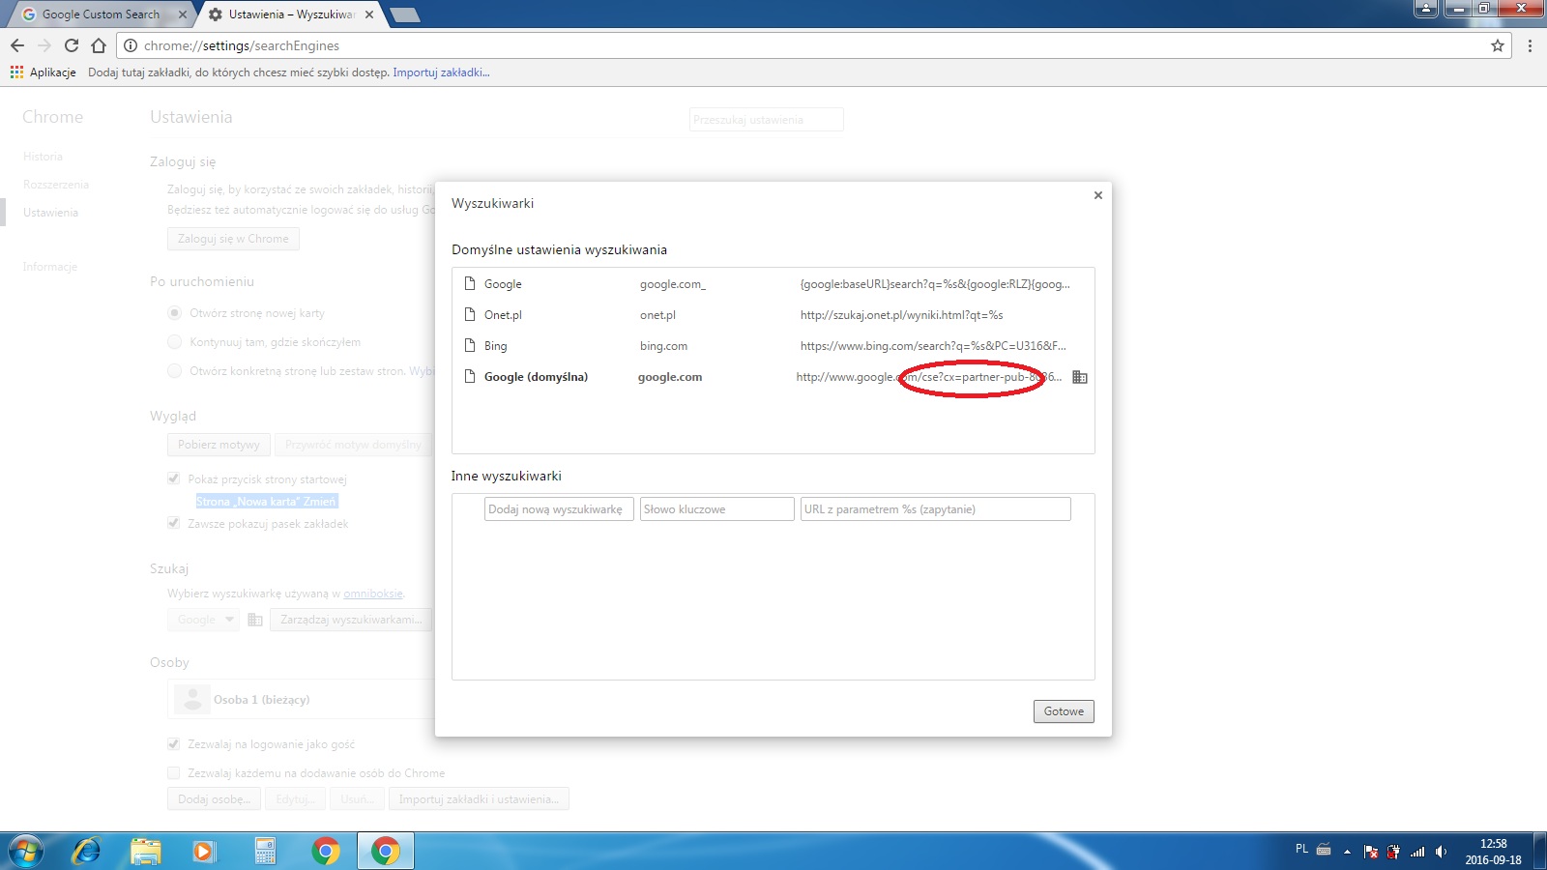Click the Dodaj nową wyszukiwarkę field
This screenshot has height=870, width=1547.
pos(559,509)
